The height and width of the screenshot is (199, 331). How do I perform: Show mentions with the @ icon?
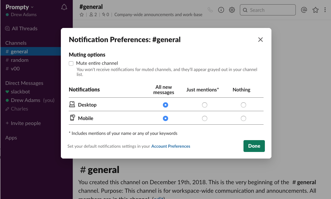pyautogui.click(x=304, y=10)
